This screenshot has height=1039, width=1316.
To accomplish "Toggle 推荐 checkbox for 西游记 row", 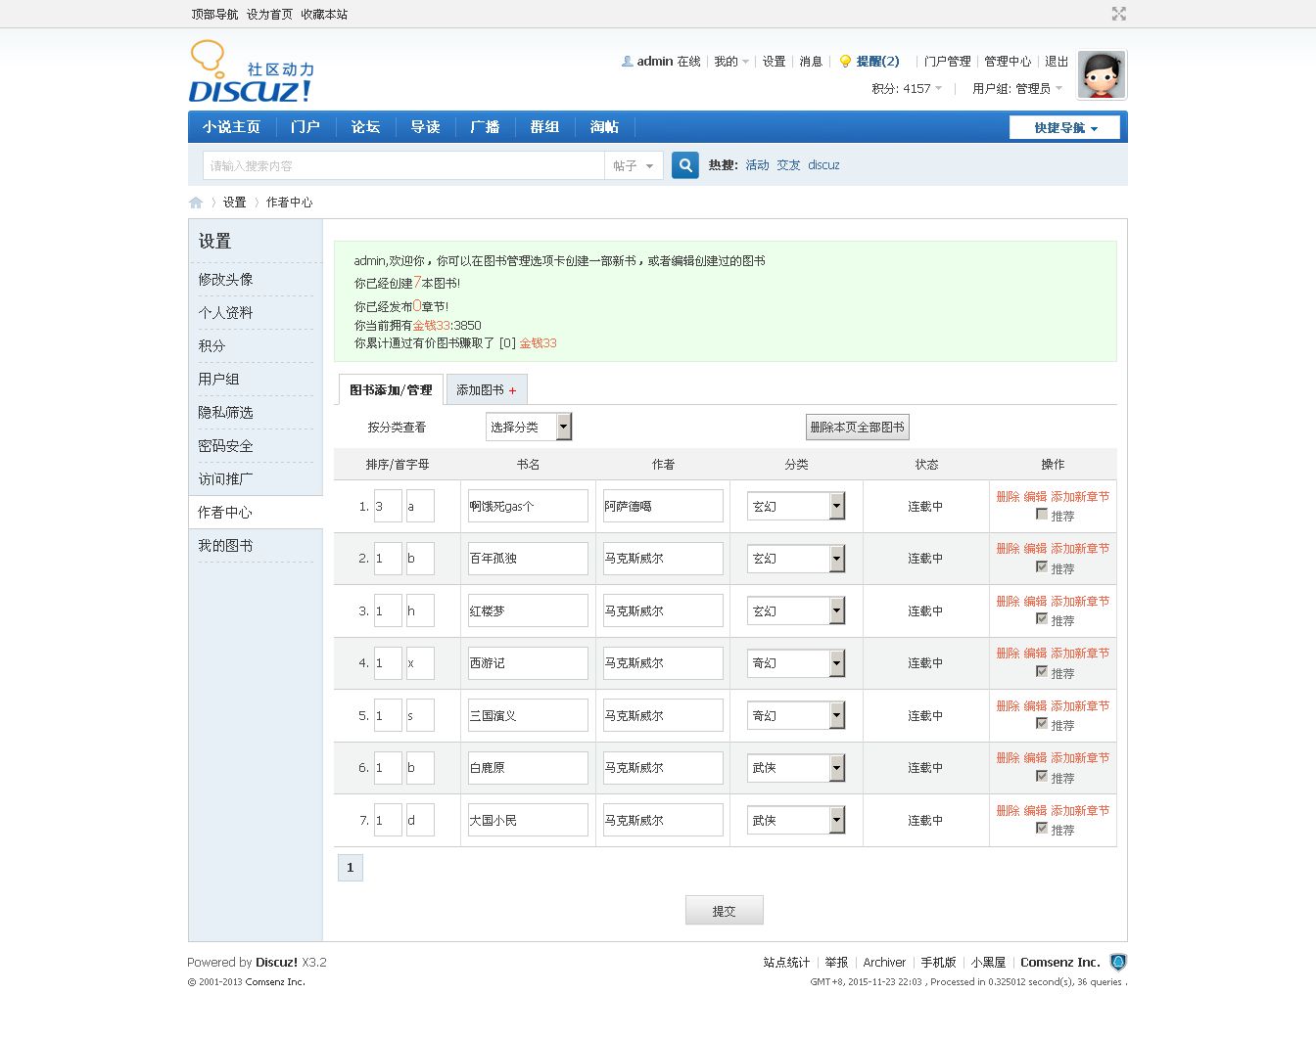I will [1042, 672].
